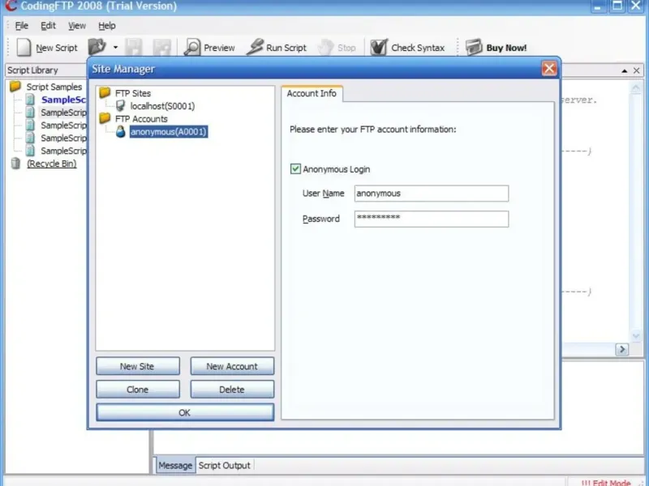The height and width of the screenshot is (486, 649).
Task: Click into the Password field
Action: click(x=432, y=219)
